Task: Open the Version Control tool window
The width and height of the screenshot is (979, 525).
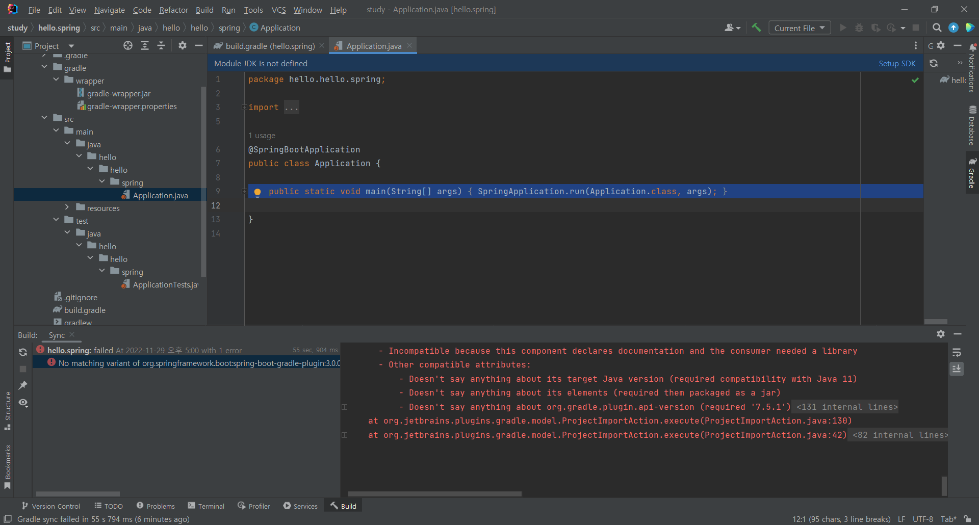Action: click(x=51, y=506)
